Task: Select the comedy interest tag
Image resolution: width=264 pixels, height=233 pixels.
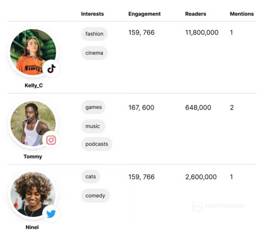Action: coord(95,195)
